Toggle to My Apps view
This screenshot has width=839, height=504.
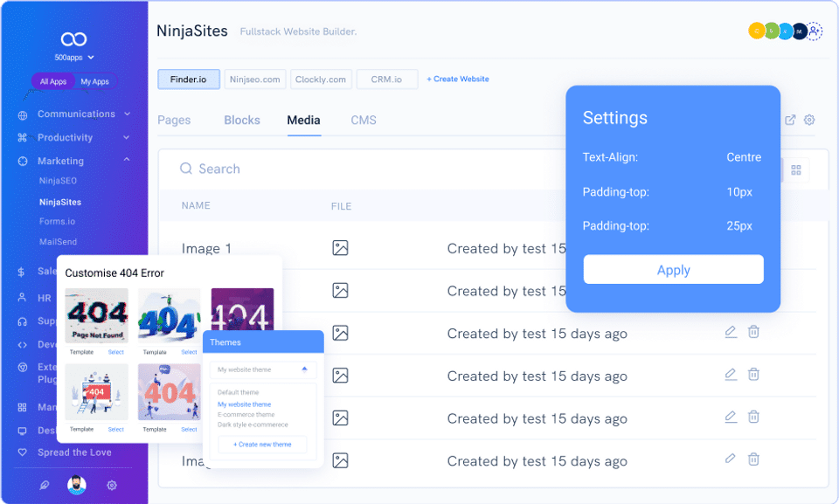(94, 82)
